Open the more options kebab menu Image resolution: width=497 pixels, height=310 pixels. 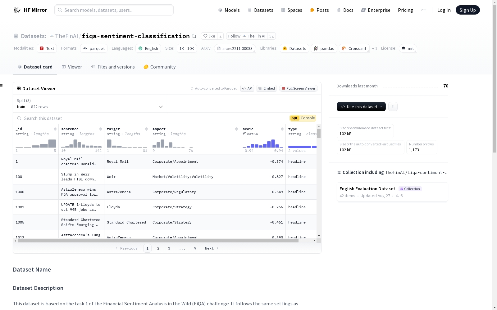(x=393, y=107)
